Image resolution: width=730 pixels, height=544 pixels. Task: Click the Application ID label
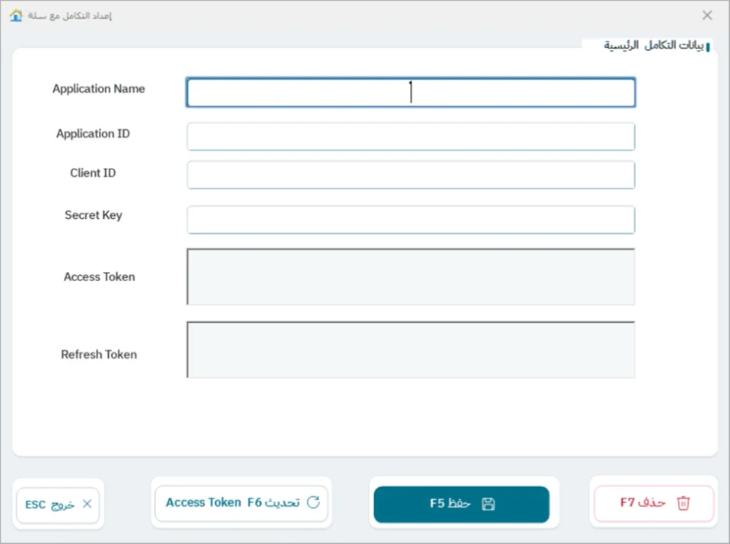click(x=93, y=134)
